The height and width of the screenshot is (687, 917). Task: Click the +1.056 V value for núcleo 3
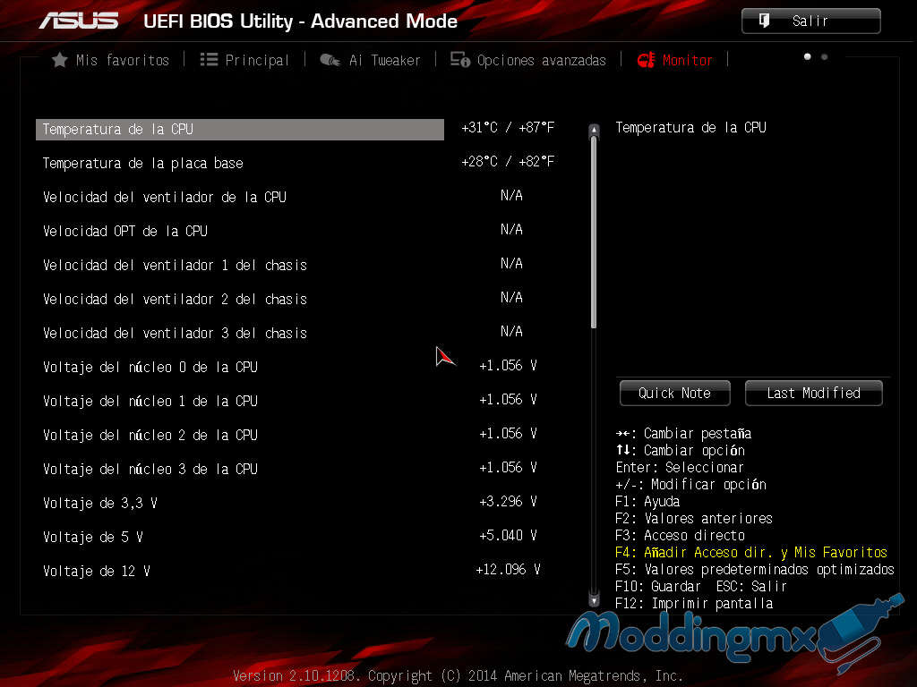coord(509,467)
